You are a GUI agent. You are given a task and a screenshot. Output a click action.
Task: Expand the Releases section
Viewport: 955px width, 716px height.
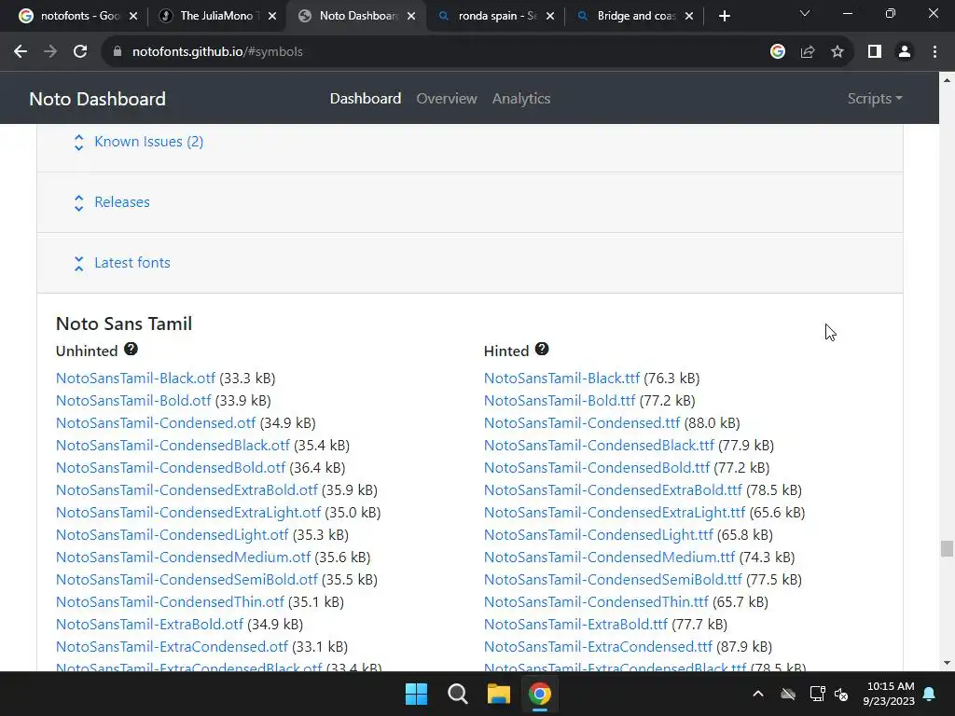pyautogui.click(x=122, y=202)
